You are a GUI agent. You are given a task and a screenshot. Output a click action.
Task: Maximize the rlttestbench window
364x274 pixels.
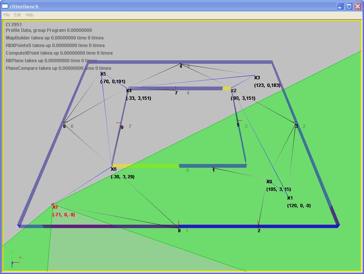[348, 6]
